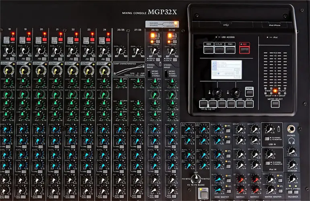
Task: Slide the STEREO IMAGE switch on channel 29/30
Action: click(149, 74)
